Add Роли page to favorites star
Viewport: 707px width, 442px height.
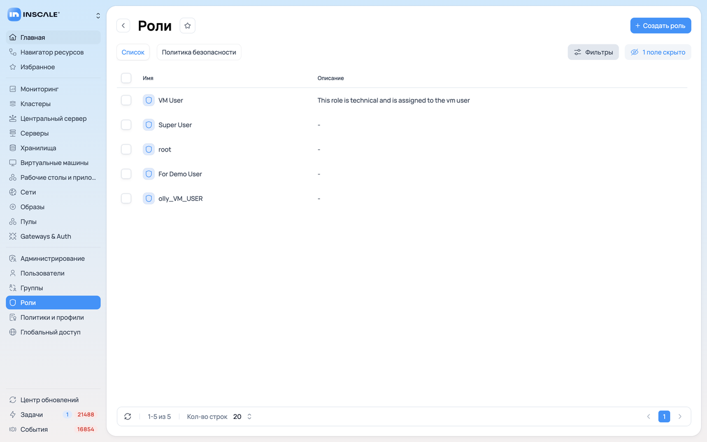coord(187,26)
